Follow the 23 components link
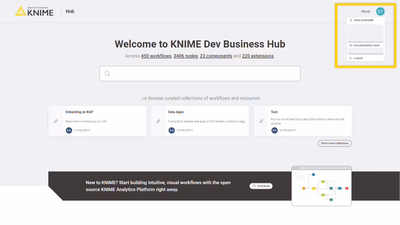The image size is (400, 225). coord(216,56)
